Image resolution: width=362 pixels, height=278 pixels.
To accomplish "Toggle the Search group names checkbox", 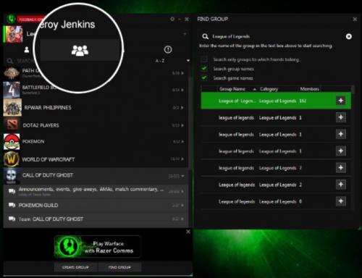I will [204, 69].
